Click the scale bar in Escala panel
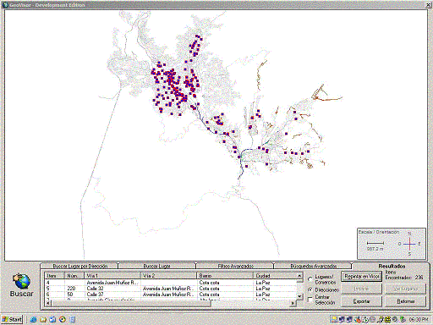Image resolution: width=433 pixels, height=325 pixels. click(375, 243)
